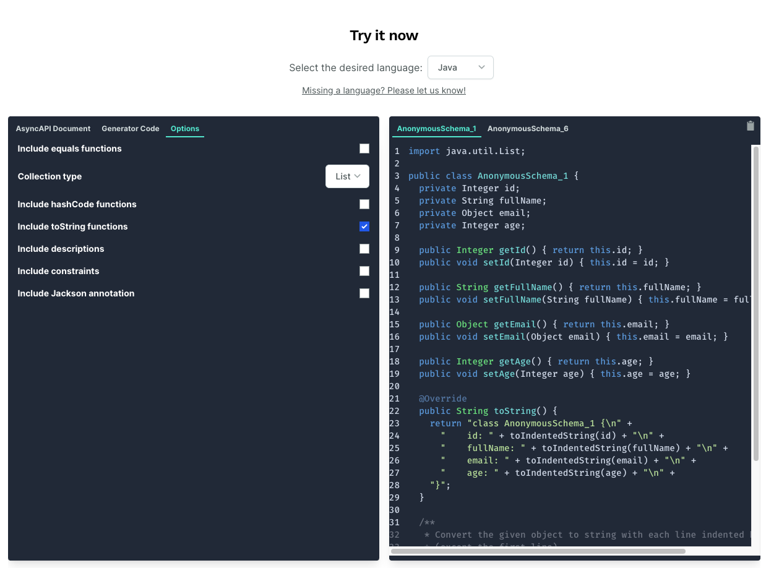The width and height of the screenshot is (766, 568).
Task: Click the toIndentedString(age) line
Action: pyautogui.click(x=557, y=473)
